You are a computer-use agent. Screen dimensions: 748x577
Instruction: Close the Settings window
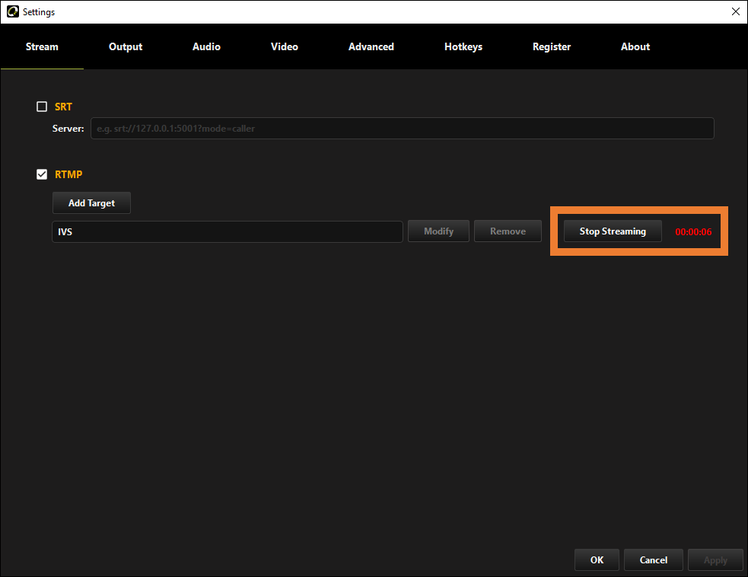[x=736, y=11]
